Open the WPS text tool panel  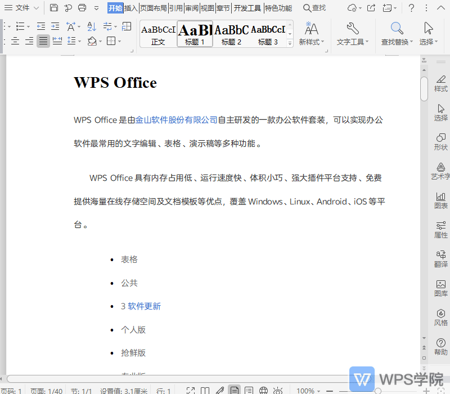pos(354,34)
